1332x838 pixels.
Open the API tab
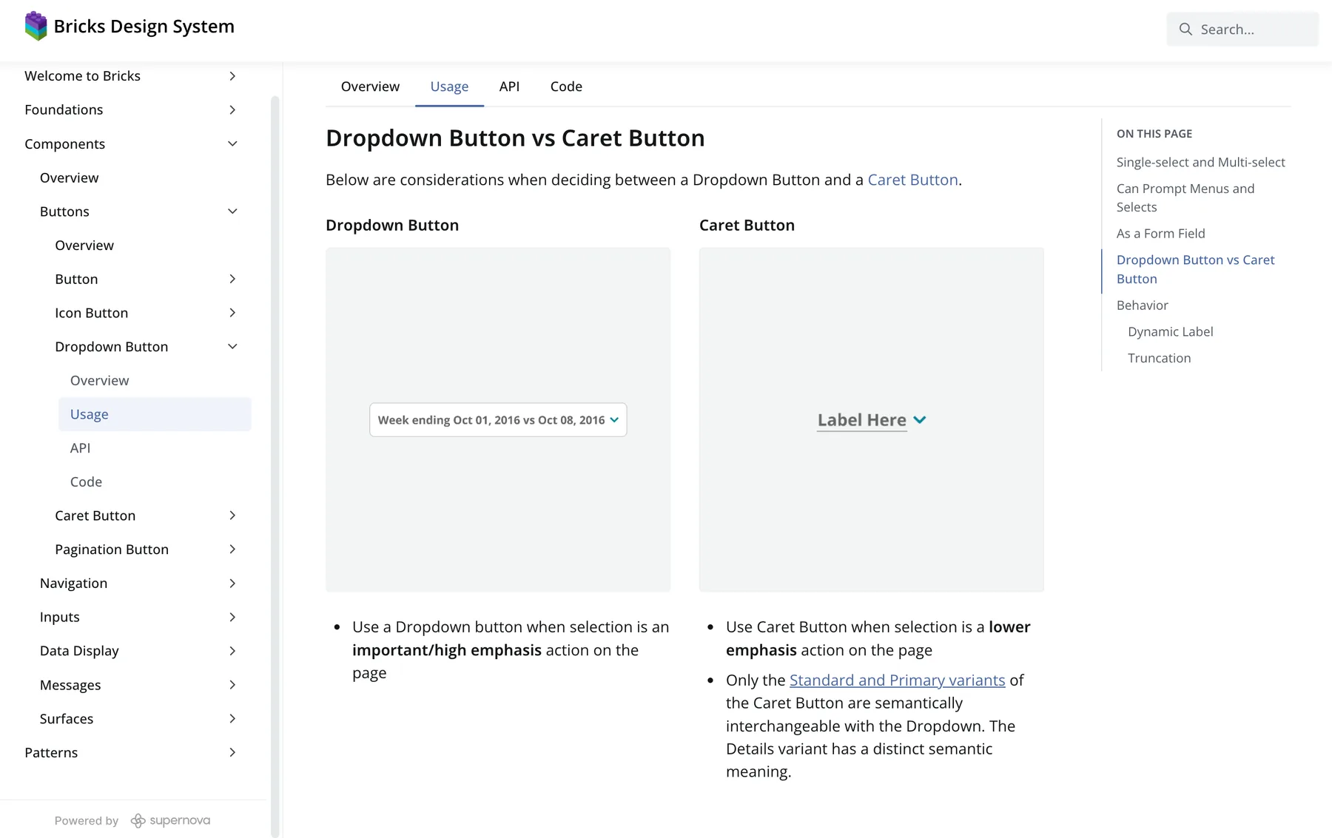pos(509,87)
